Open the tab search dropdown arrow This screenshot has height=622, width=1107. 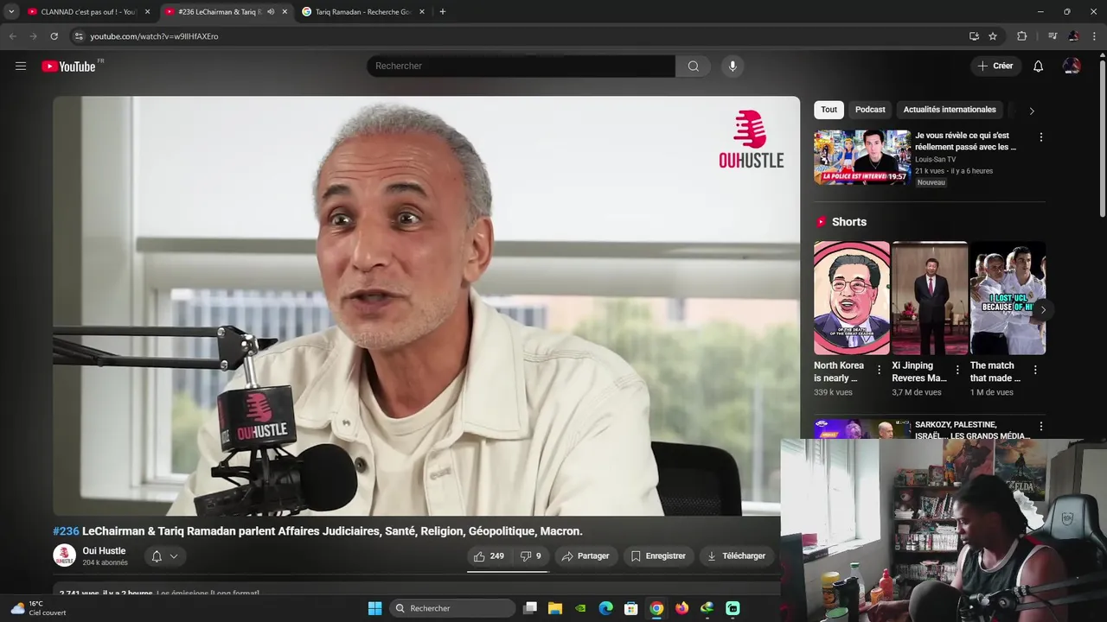coord(11,12)
